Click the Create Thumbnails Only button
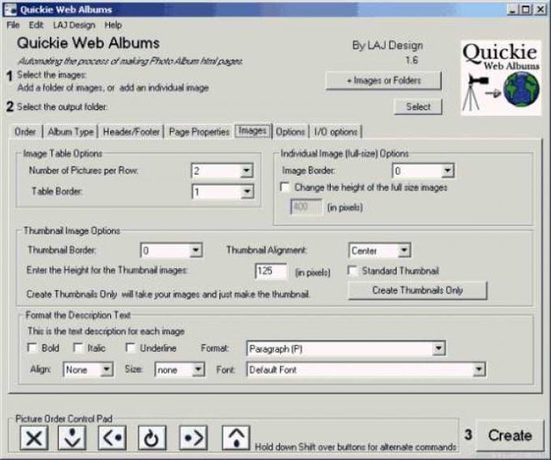The image size is (551, 460). [x=417, y=290]
